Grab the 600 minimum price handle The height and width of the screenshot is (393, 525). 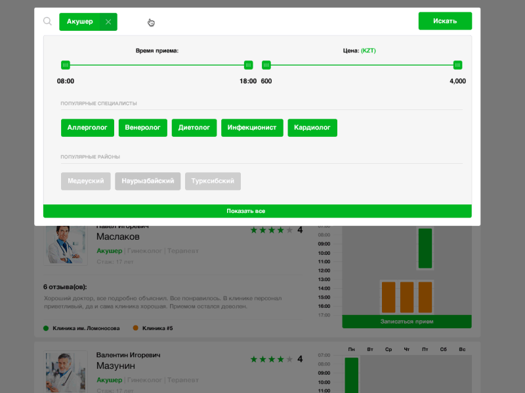click(x=266, y=65)
